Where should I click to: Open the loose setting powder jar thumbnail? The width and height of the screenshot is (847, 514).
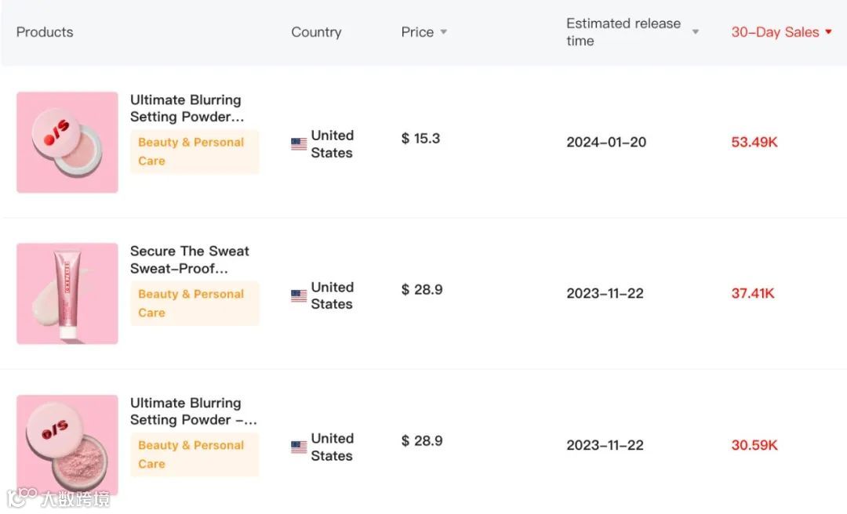pos(67,444)
